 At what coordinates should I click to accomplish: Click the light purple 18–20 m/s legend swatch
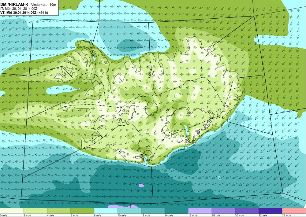tap(223, 211)
